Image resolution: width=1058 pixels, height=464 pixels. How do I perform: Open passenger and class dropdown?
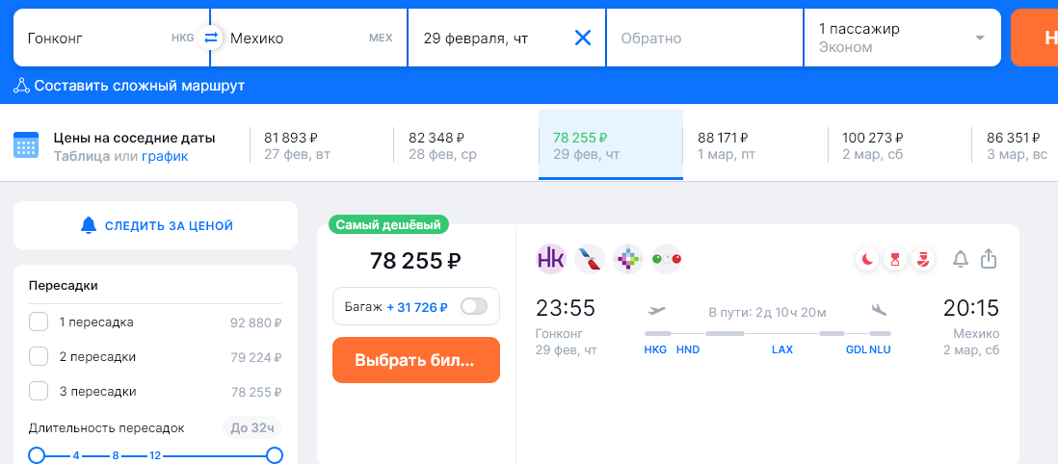[x=902, y=38]
